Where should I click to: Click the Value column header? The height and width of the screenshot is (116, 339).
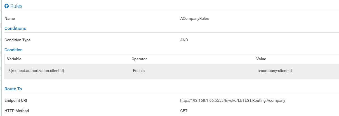point(261,59)
